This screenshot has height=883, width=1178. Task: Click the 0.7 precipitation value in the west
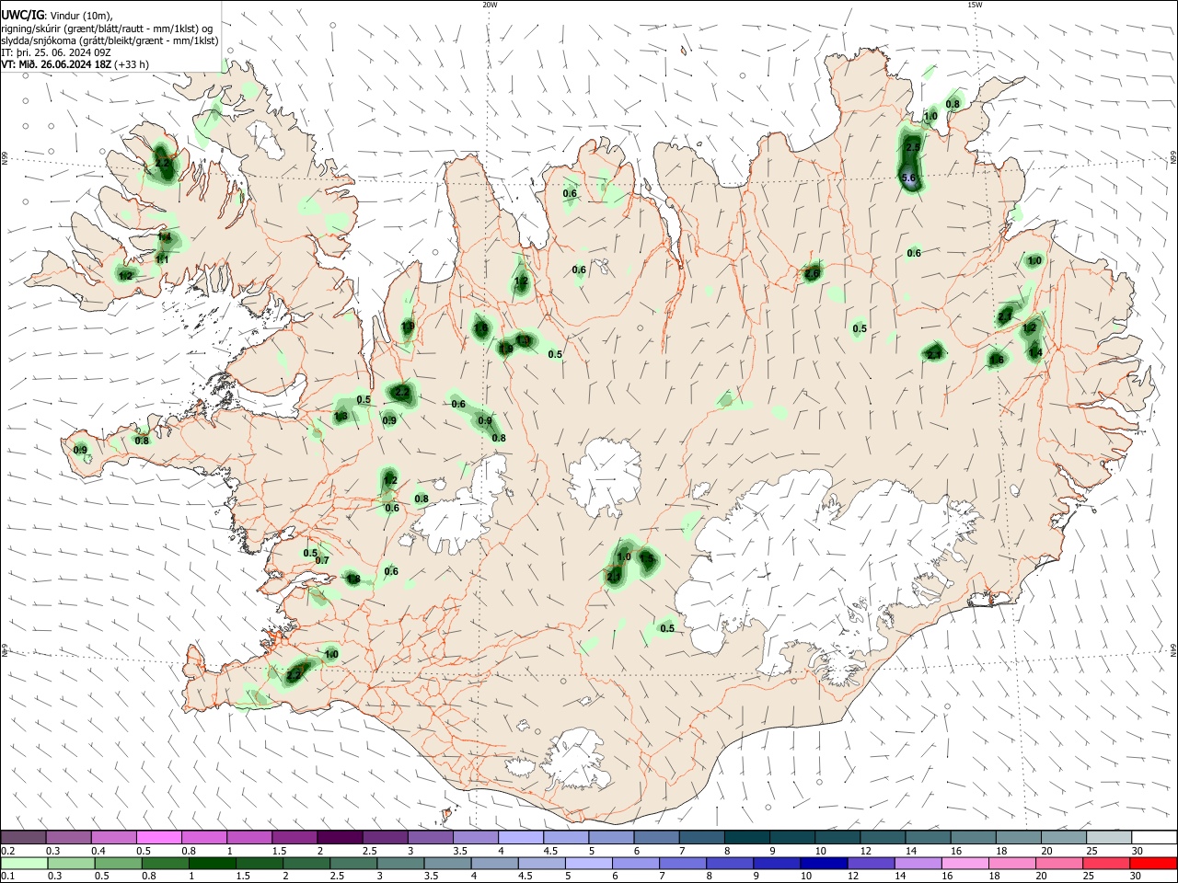pos(322,560)
